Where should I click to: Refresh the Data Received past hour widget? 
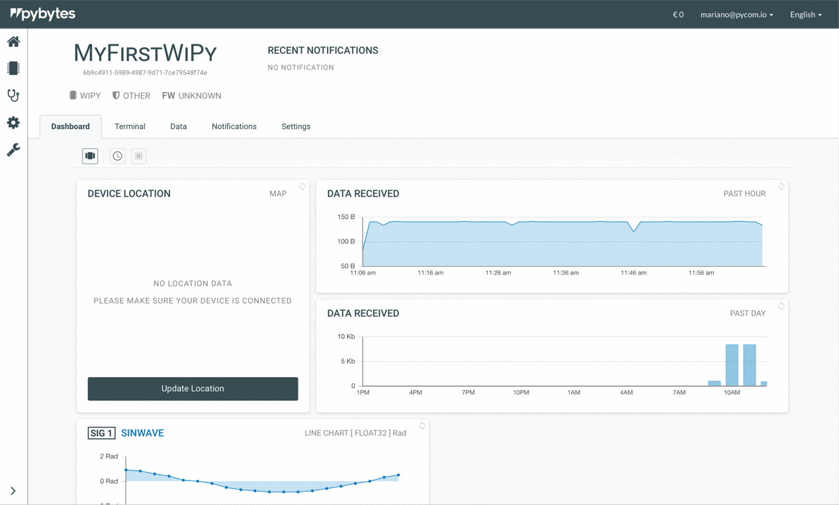pyautogui.click(x=781, y=187)
